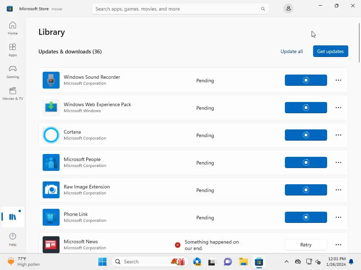
Task: Open the chat app on taskbar
Action: point(228,262)
